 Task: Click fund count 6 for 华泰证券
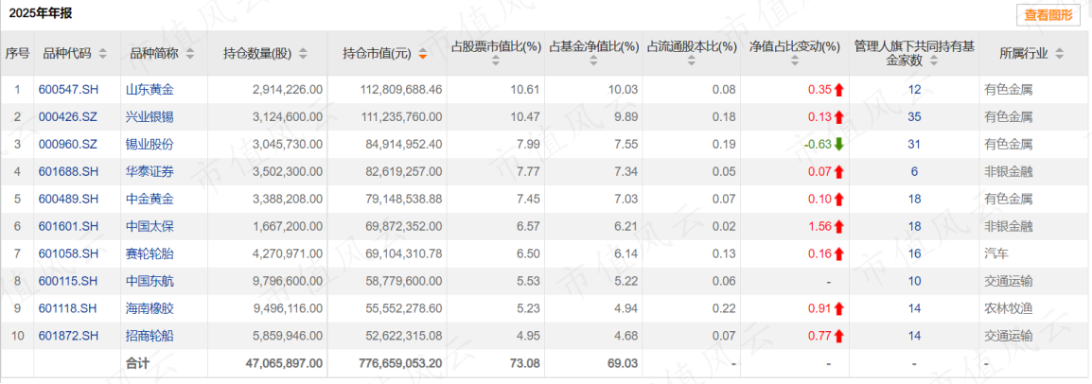[x=914, y=172]
